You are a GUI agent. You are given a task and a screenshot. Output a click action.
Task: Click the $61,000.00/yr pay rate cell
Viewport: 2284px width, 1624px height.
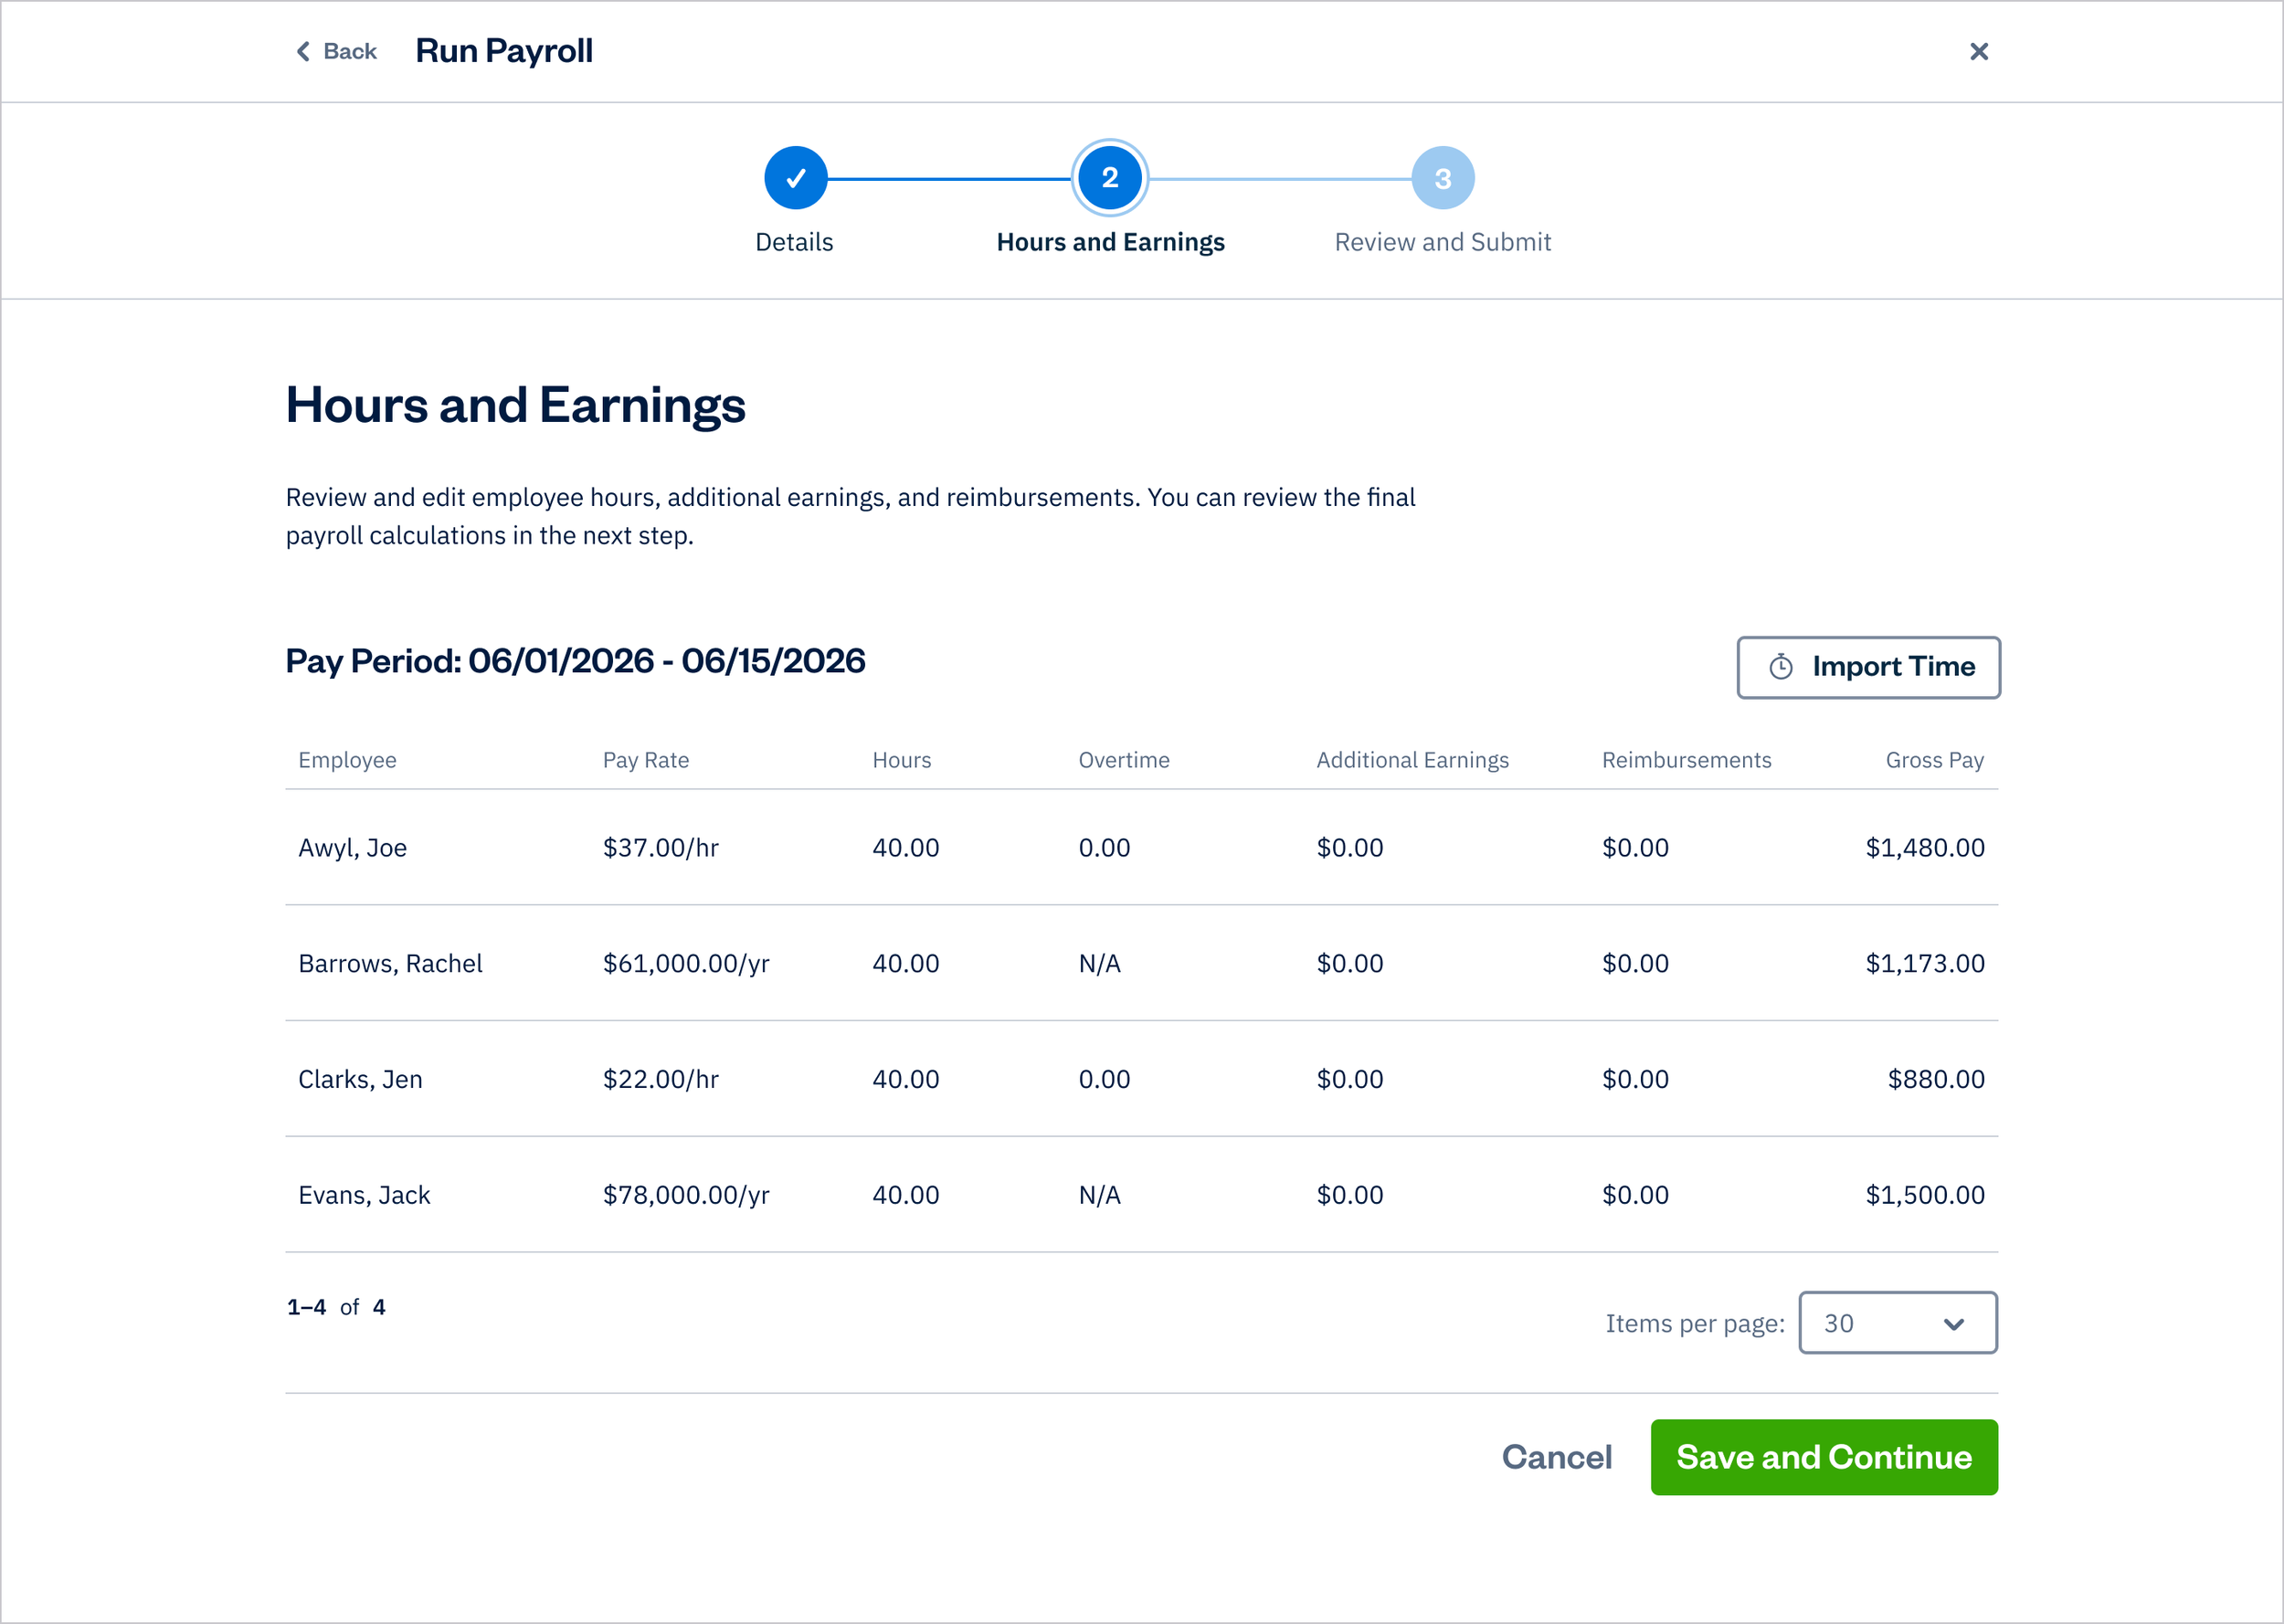click(686, 963)
